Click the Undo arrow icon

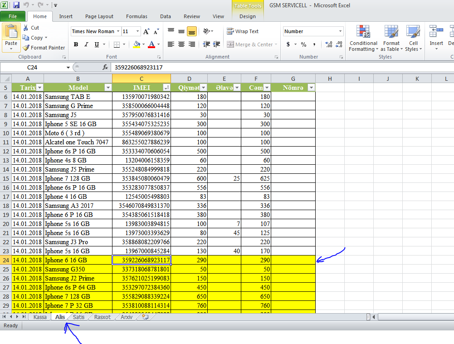(26, 5)
